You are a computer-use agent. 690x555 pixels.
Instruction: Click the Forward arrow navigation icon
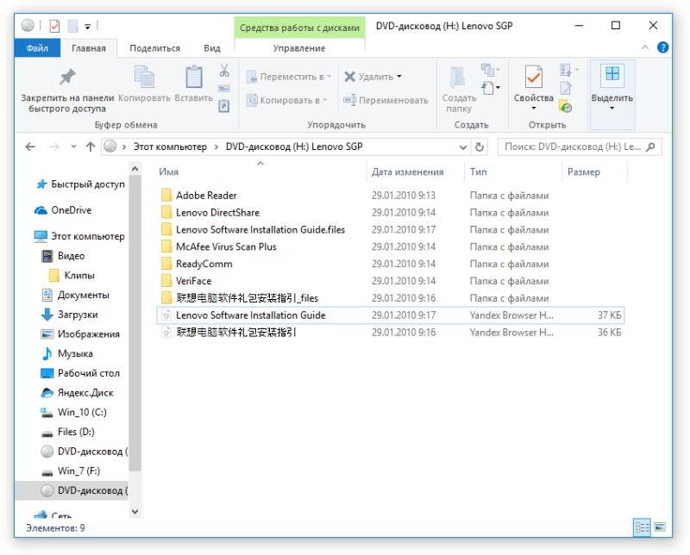coord(54,147)
